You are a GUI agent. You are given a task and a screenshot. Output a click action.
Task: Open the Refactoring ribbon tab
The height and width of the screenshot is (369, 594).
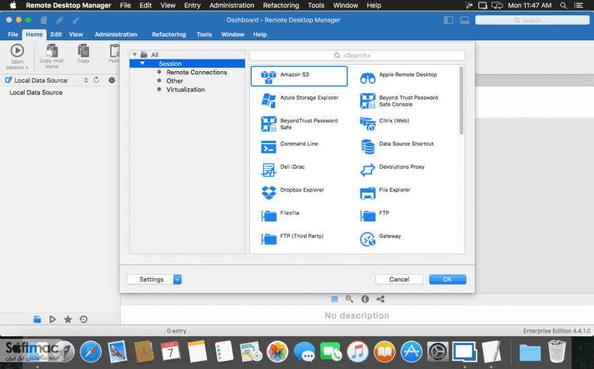coord(169,34)
